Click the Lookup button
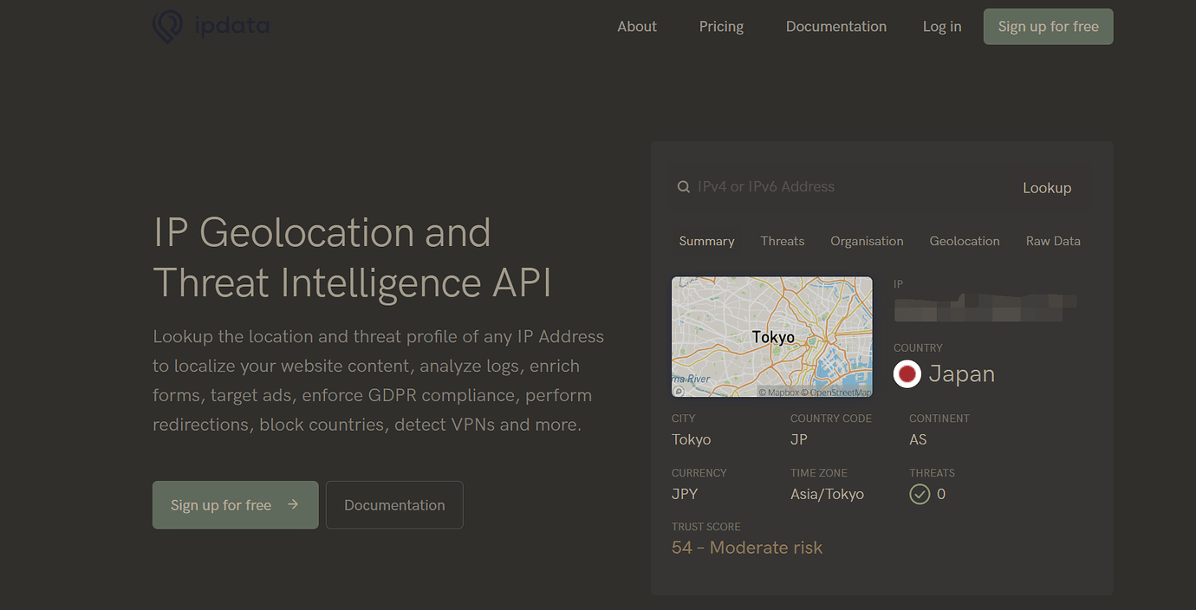The image size is (1196, 610). pyautogui.click(x=1047, y=188)
